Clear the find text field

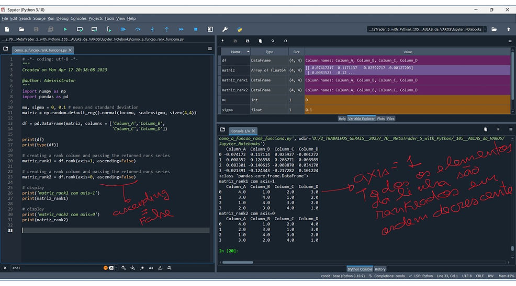pos(111,268)
